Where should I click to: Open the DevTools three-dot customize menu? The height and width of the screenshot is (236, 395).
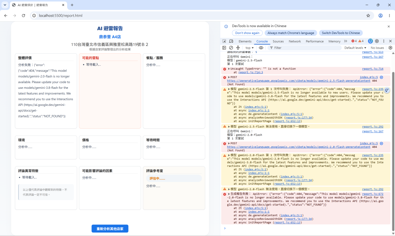(384, 41)
